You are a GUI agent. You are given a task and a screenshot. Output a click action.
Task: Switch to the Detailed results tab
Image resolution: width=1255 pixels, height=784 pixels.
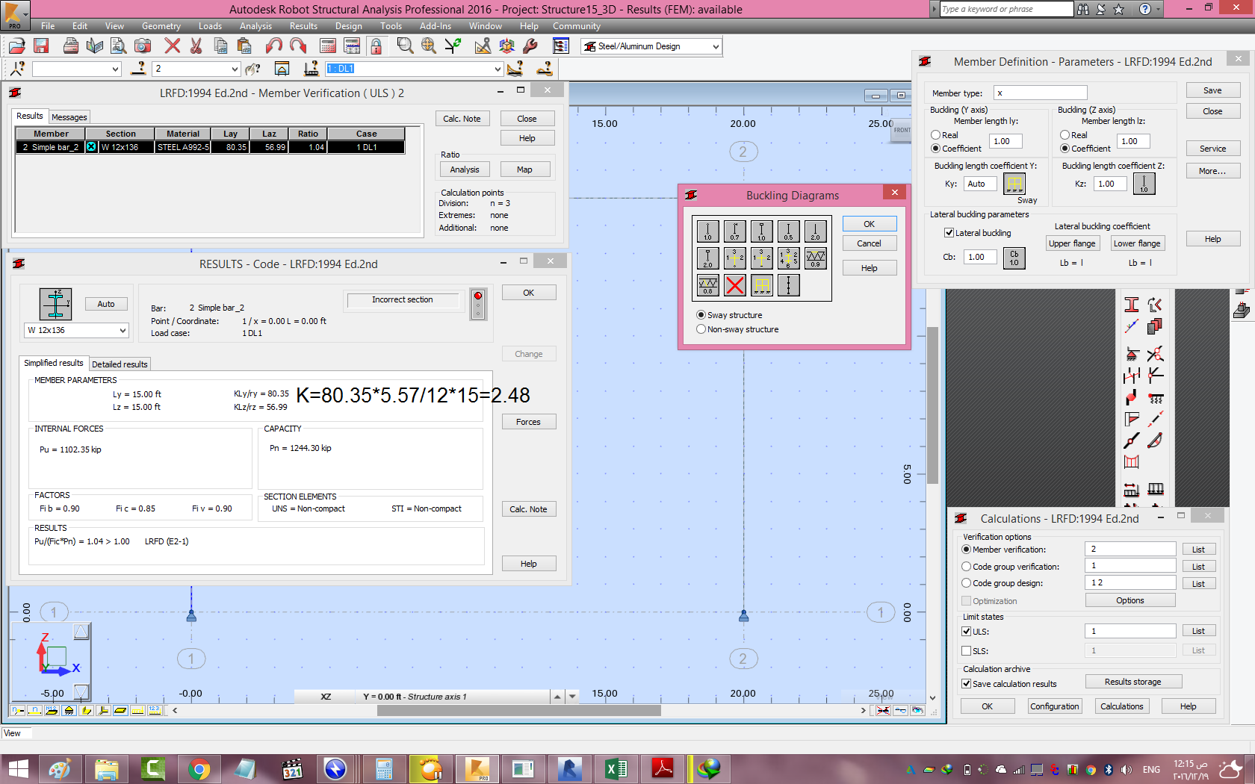tap(120, 364)
